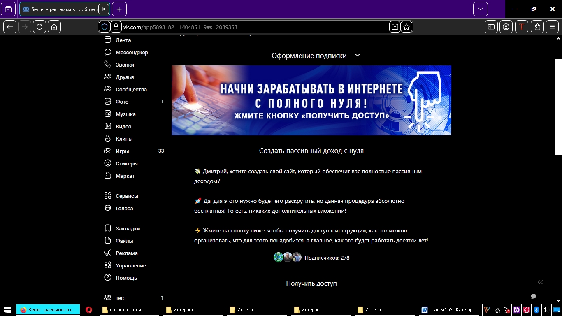
Task: Open the Firefox hamburger menu
Action: pos(552,27)
